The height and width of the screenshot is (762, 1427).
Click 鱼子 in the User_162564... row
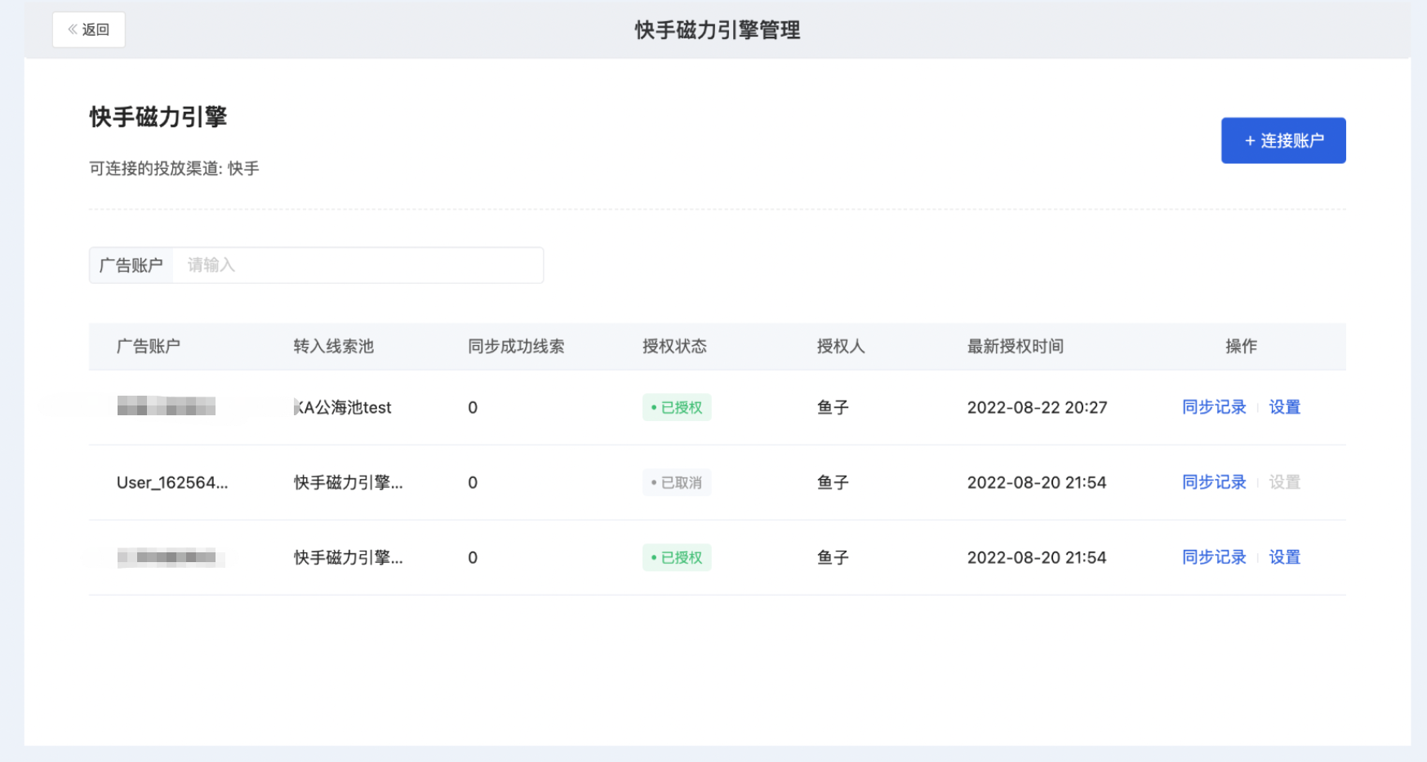833,482
